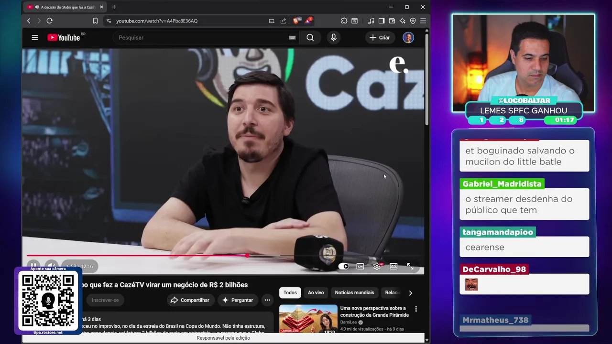Open the Leo AI sparkle toolbar icon
Image resolution: width=612 pixels, height=344 pixels.
[x=403, y=21]
